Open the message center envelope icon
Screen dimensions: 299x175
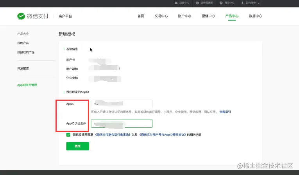tap(176, 3)
